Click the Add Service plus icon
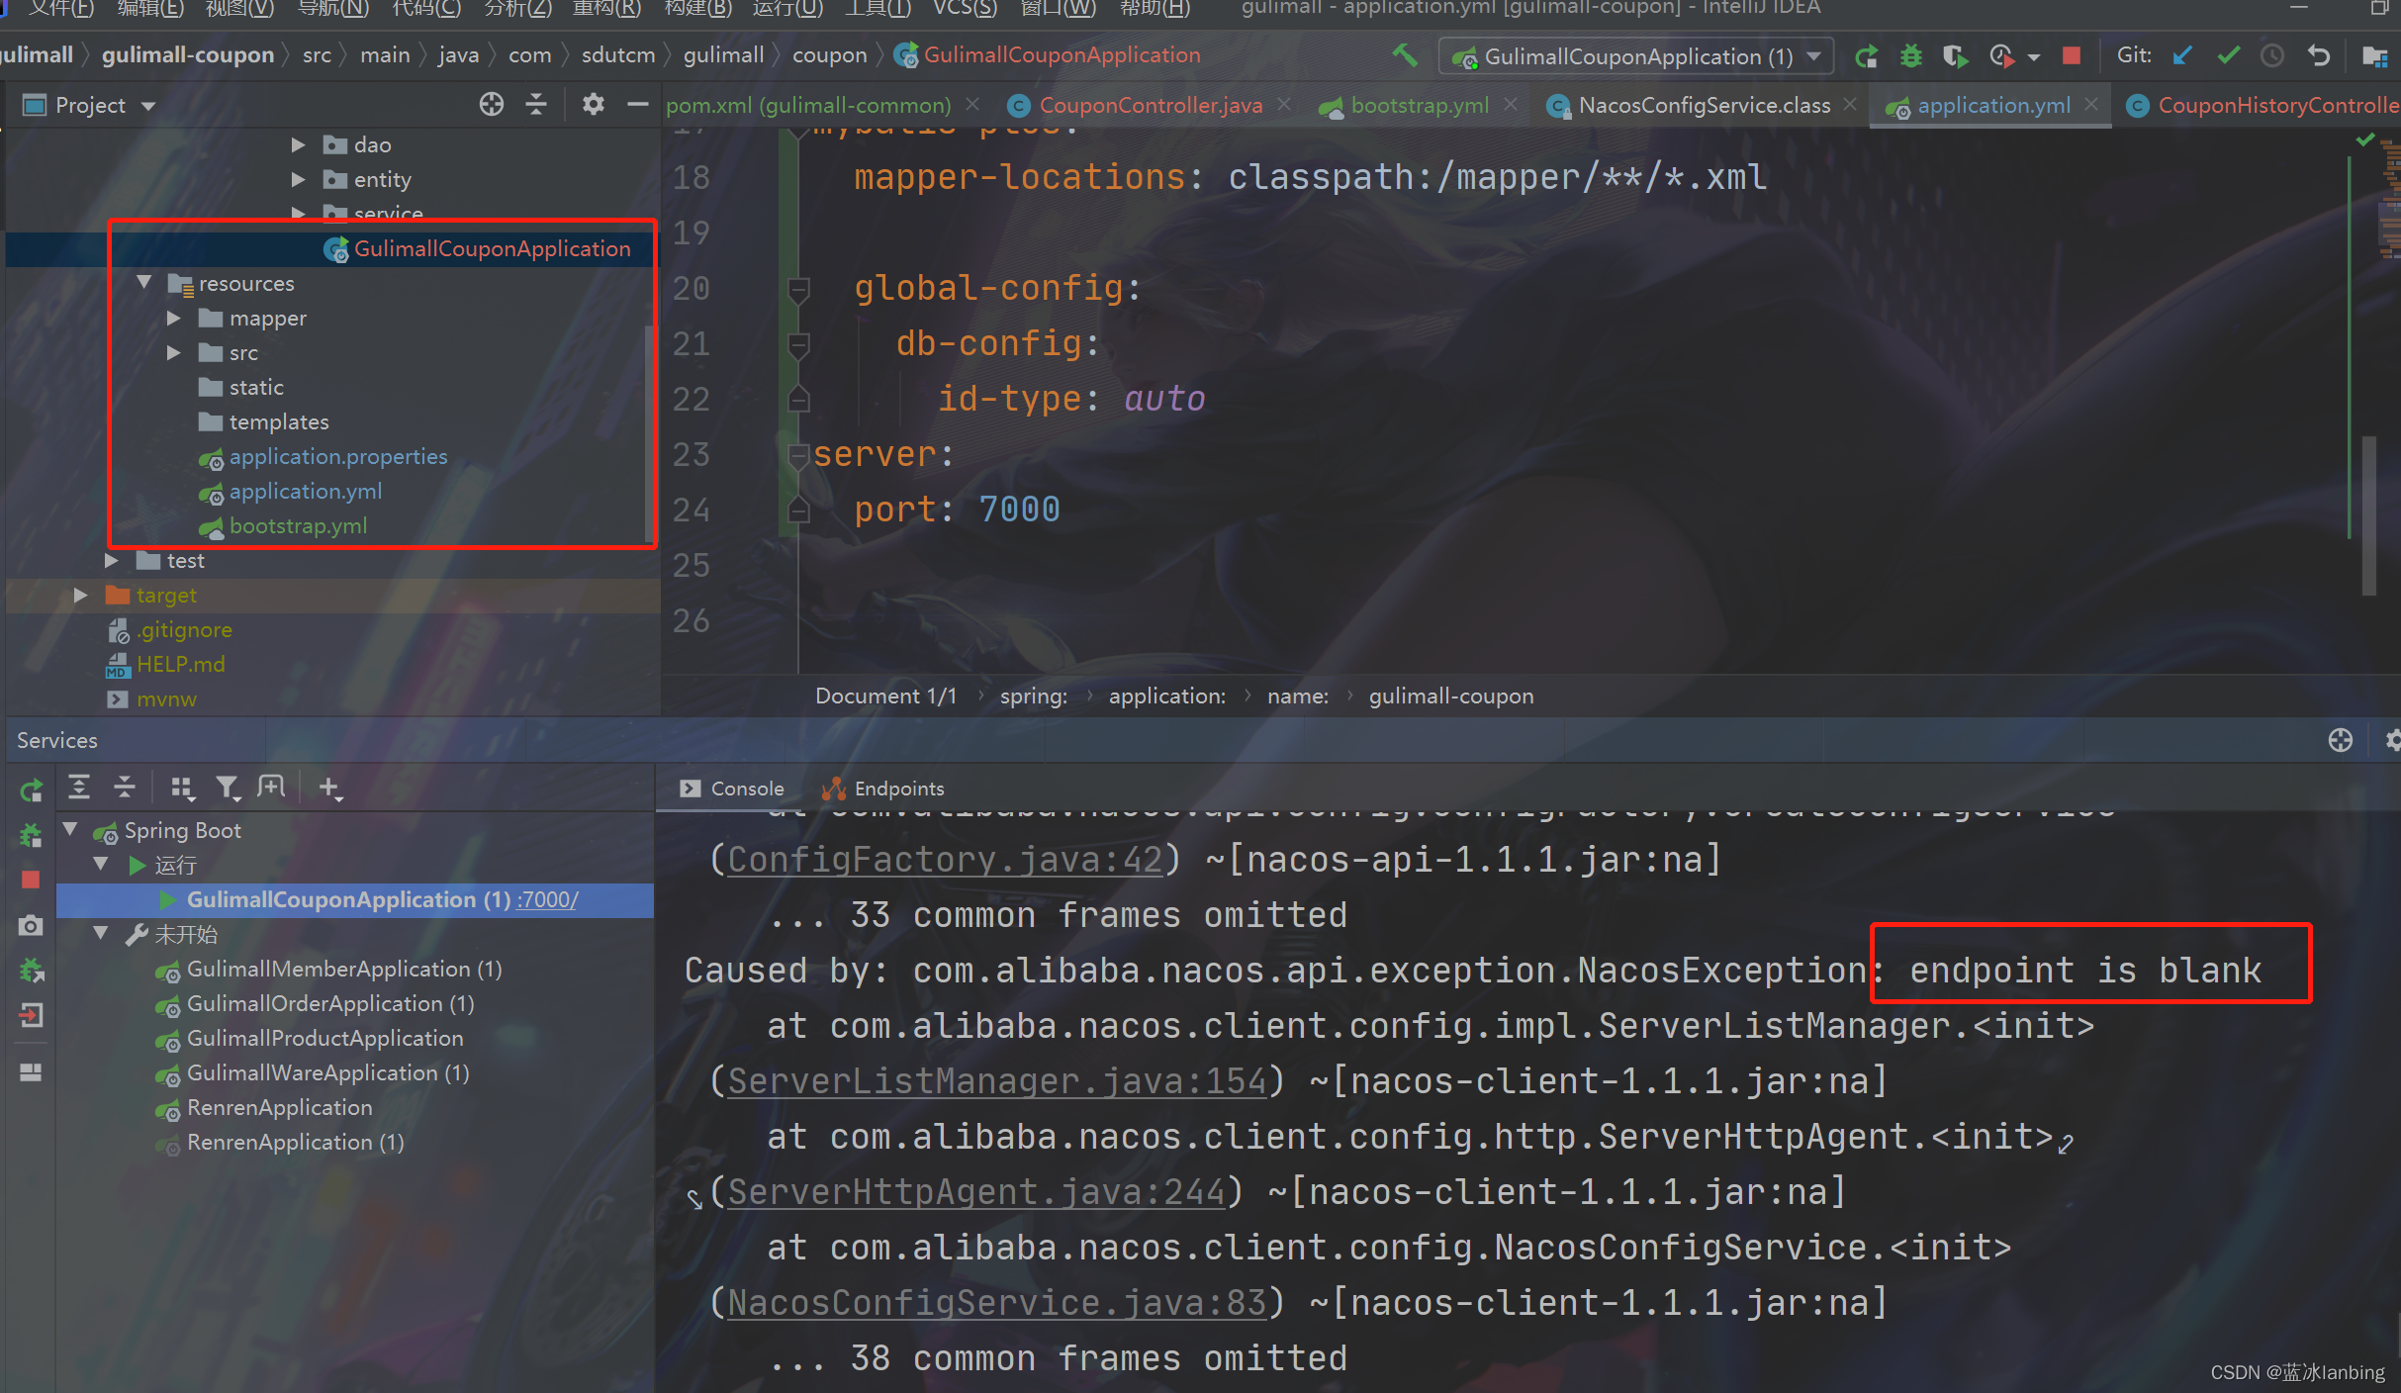 pos(329,788)
